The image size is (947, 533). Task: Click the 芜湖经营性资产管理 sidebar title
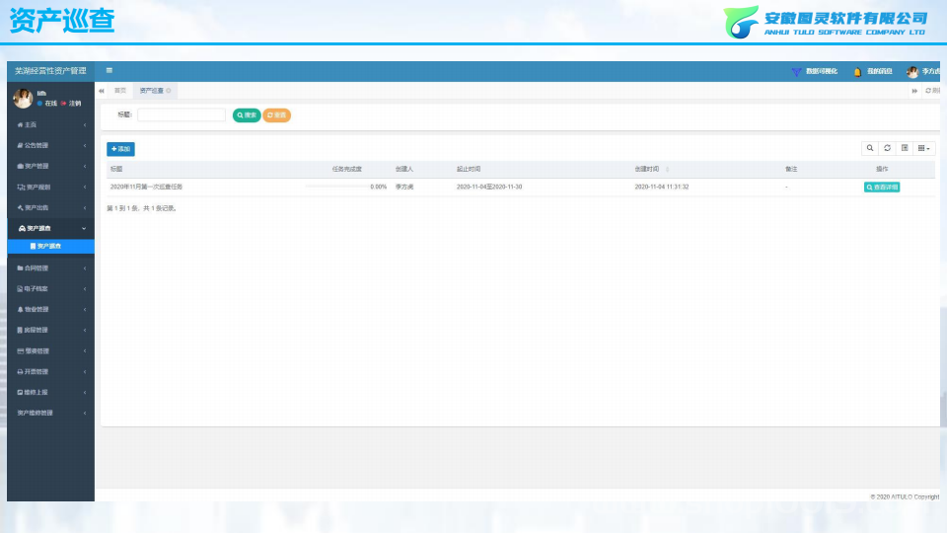[x=50, y=71]
